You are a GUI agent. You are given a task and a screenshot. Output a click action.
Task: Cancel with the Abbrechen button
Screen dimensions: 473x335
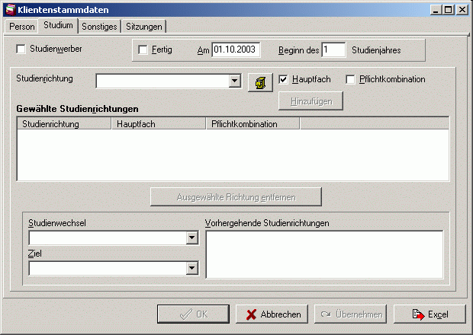click(x=272, y=314)
